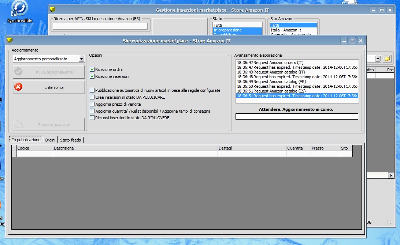Switch to the Ordini tab

50,140
